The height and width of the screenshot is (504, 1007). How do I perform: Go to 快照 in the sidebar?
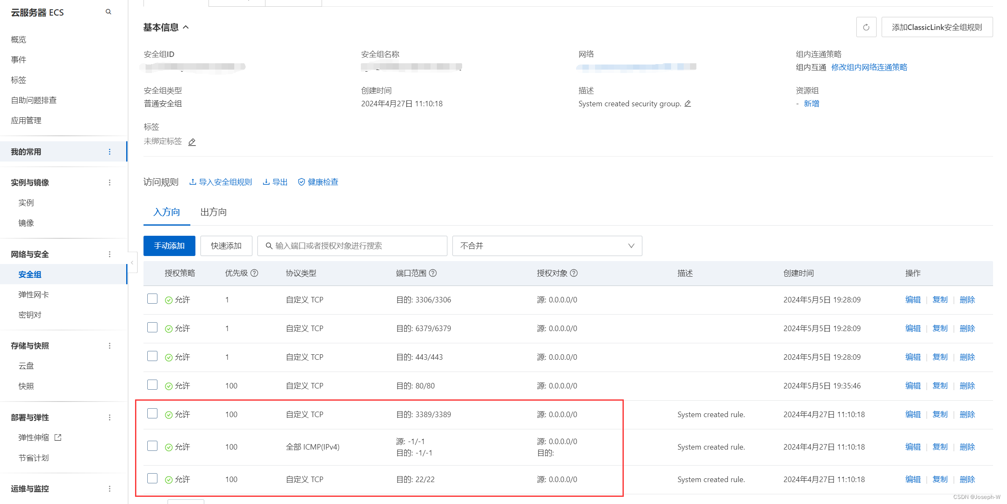click(26, 386)
